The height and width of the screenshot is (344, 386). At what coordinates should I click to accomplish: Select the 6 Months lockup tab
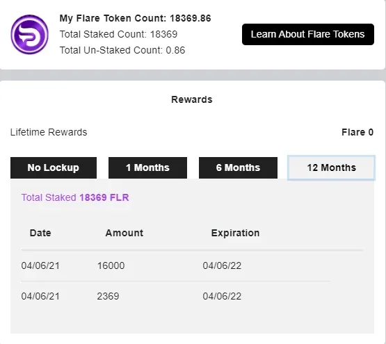pyautogui.click(x=238, y=167)
